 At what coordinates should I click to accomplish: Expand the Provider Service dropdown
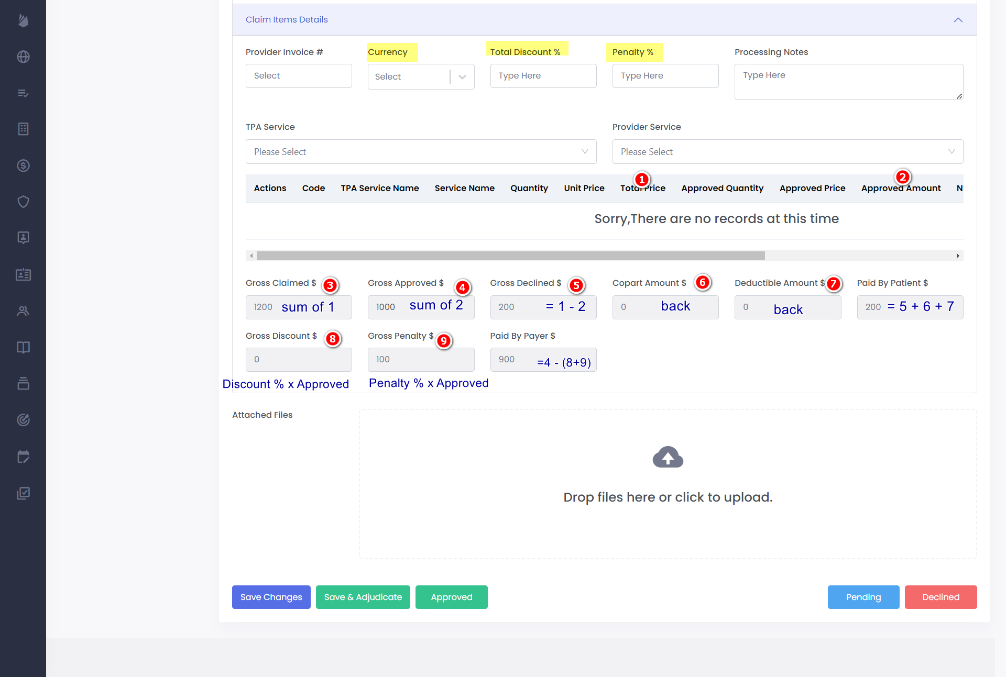pyautogui.click(x=787, y=151)
